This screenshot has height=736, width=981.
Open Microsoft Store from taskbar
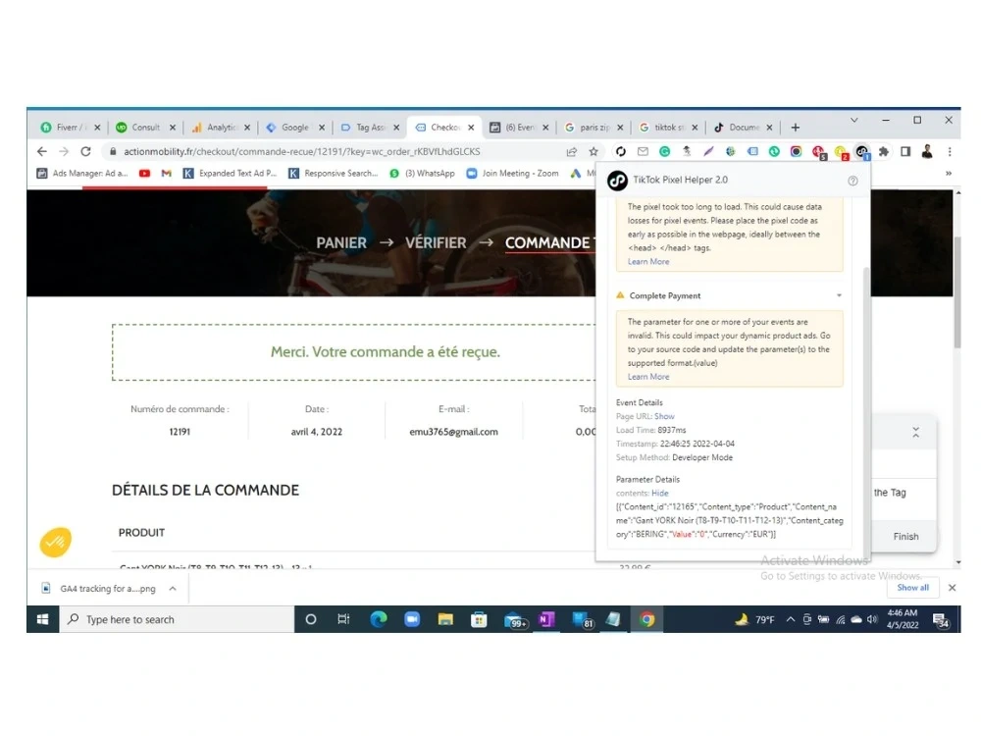480,619
